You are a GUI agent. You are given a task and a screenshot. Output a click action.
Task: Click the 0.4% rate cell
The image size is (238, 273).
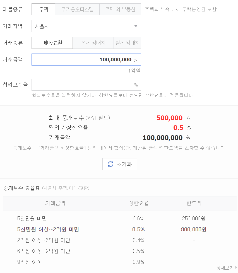coord(138,240)
